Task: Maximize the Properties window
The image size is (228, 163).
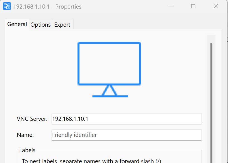Action: [x=193, y=6]
